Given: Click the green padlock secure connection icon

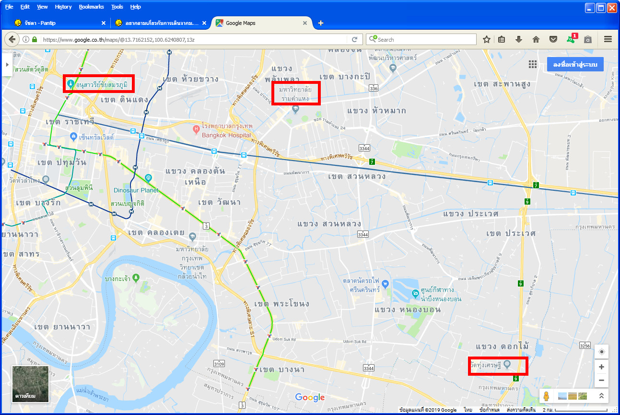Looking at the screenshot, I should (x=35, y=40).
